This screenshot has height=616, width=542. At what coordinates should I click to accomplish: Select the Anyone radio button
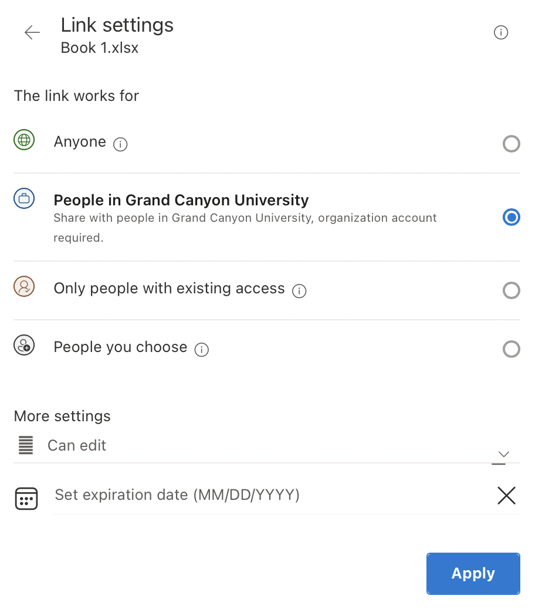pos(511,144)
